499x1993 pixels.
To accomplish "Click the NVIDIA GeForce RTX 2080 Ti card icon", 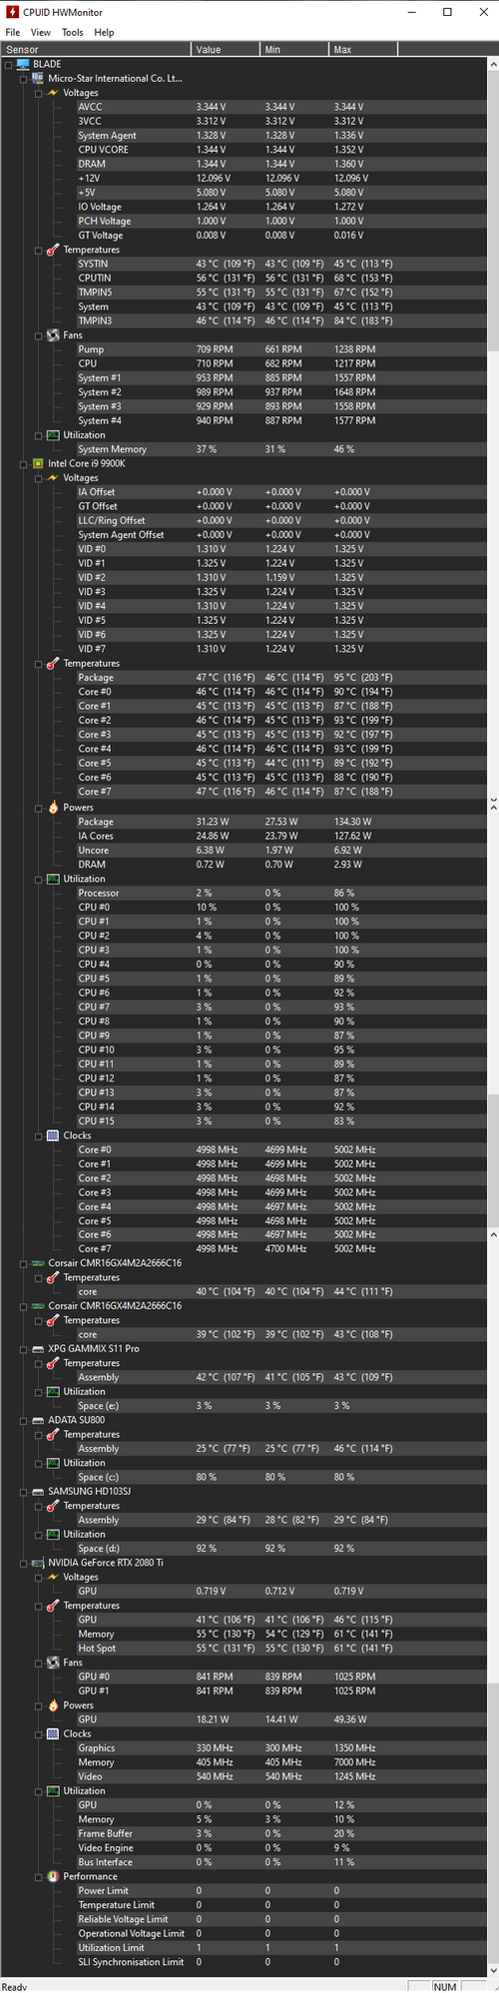I will pyautogui.click(x=38, y=1563).
